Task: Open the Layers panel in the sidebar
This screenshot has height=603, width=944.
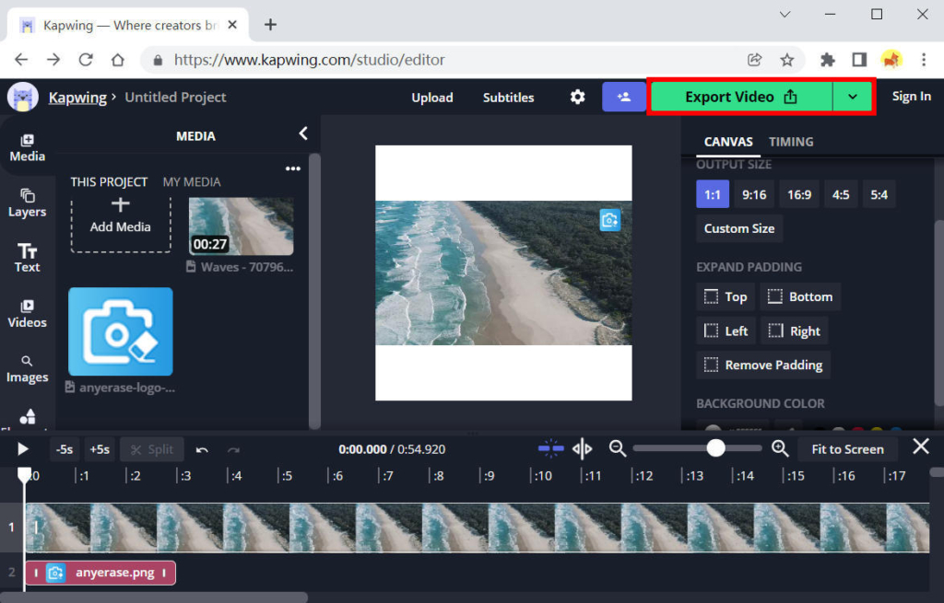Action: pyautogui.click(x=27, y=203)
